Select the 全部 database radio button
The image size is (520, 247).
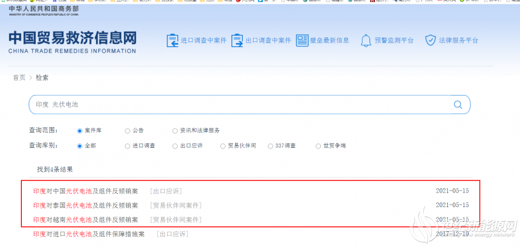pyautogui.click(x=80, y=146)
